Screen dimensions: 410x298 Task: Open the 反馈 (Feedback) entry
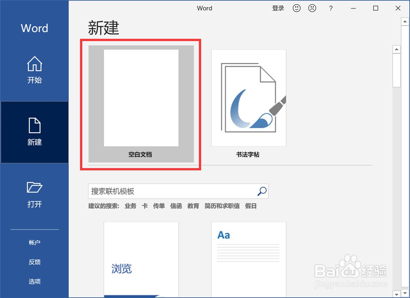point(34,262)
